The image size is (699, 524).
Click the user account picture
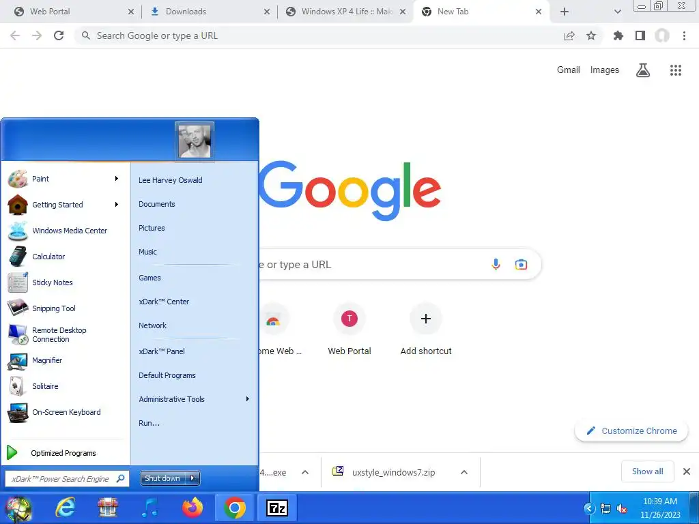(x=195, y=141)
